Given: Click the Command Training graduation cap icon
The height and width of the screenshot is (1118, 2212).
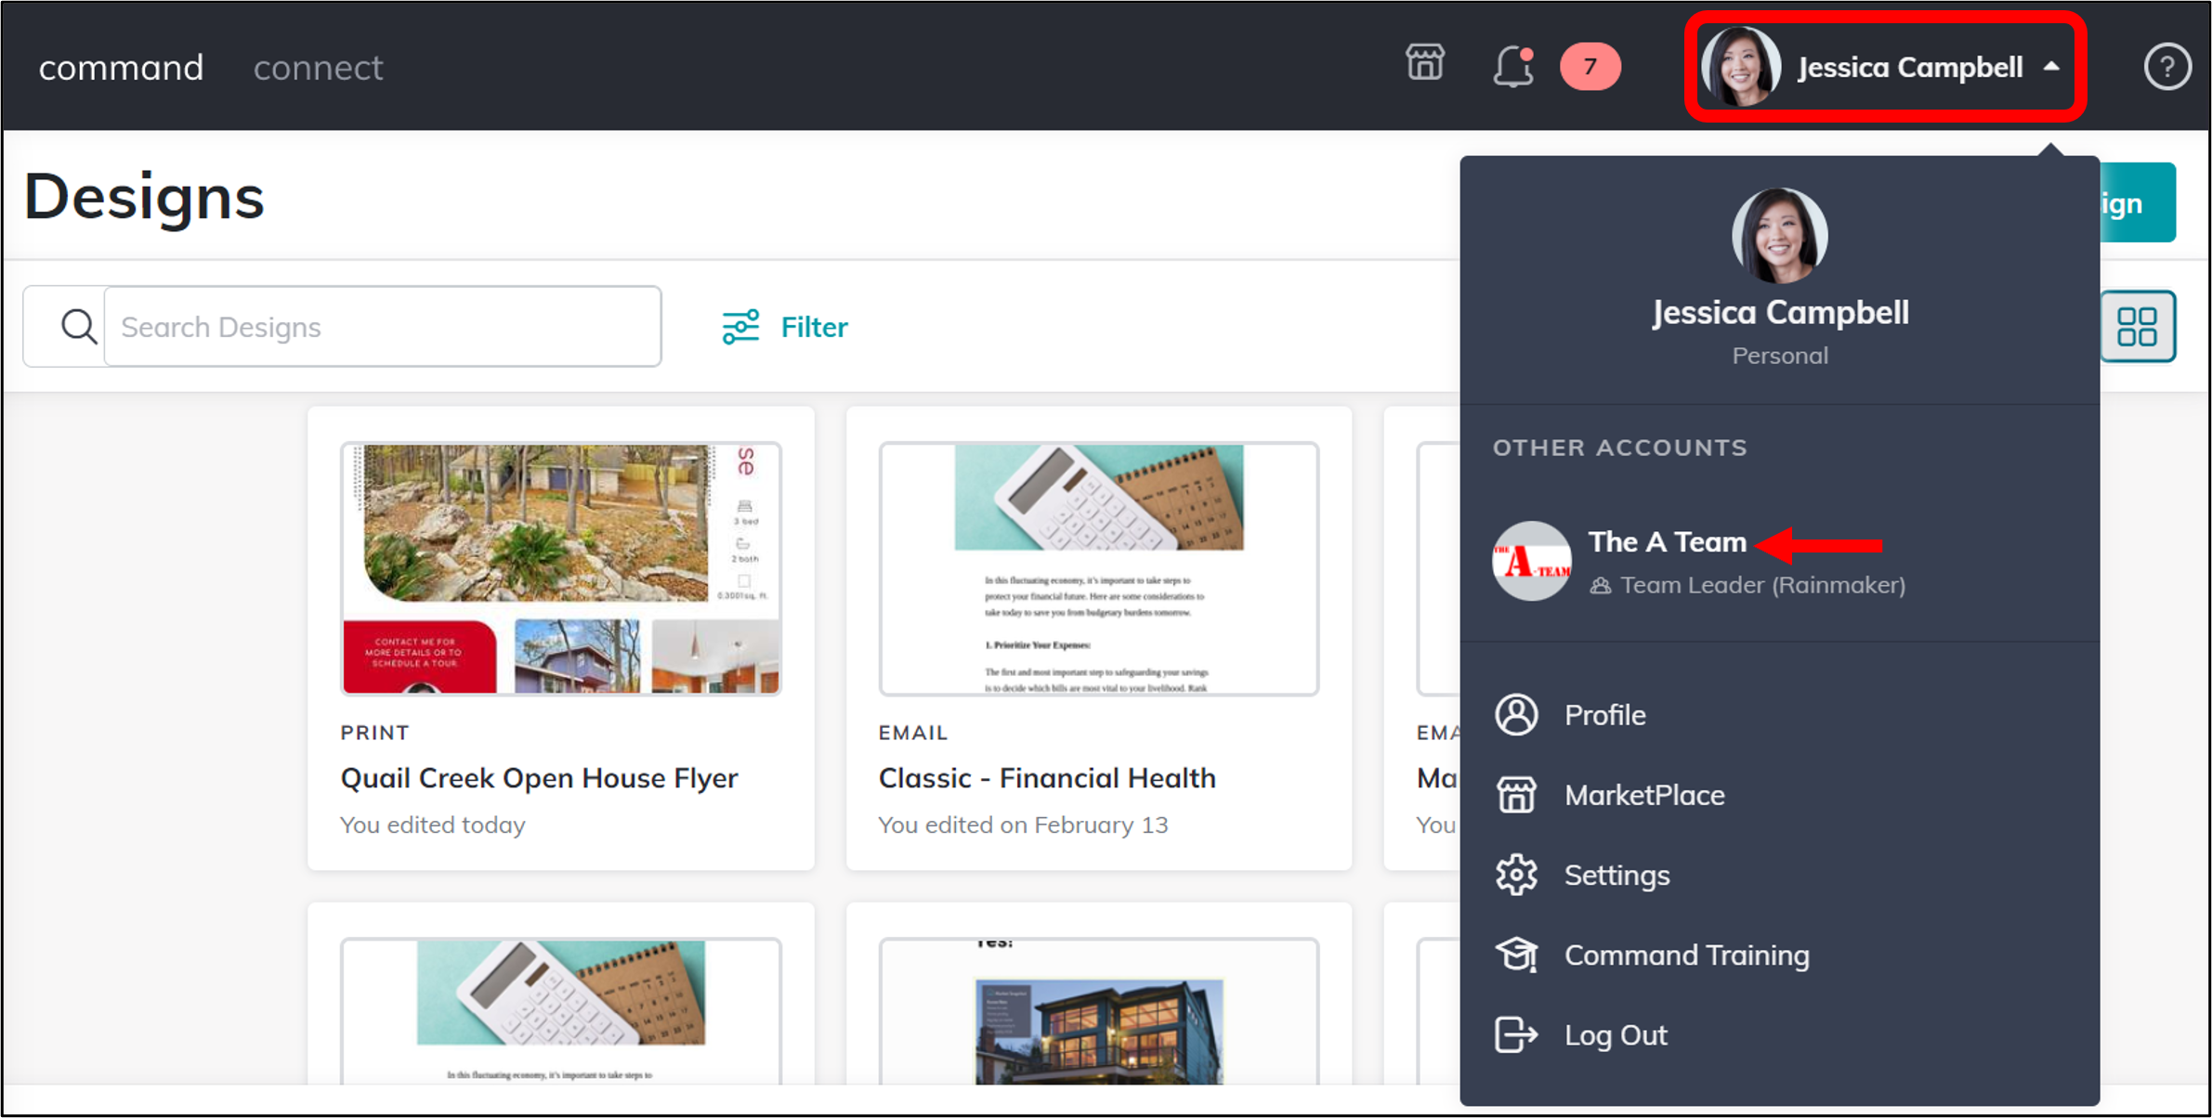Looking at the screenshot, I should [x=1515, y=955].
